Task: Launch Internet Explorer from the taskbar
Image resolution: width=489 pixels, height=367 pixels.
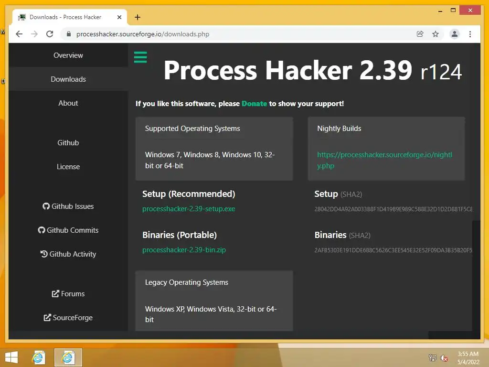Action: point(38,357)
